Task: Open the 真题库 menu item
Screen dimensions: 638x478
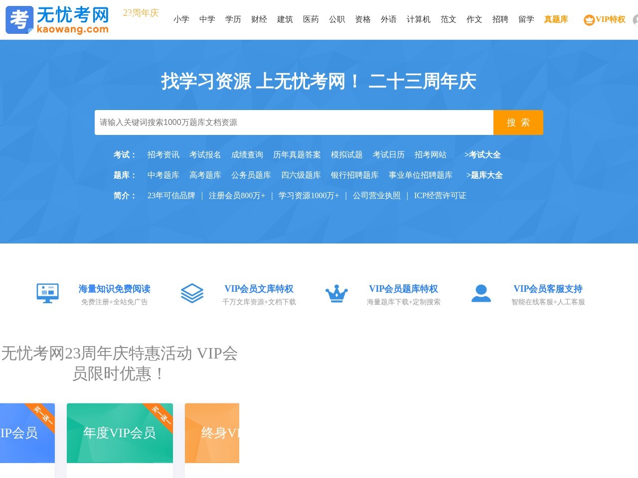Action: coord(556,20)
